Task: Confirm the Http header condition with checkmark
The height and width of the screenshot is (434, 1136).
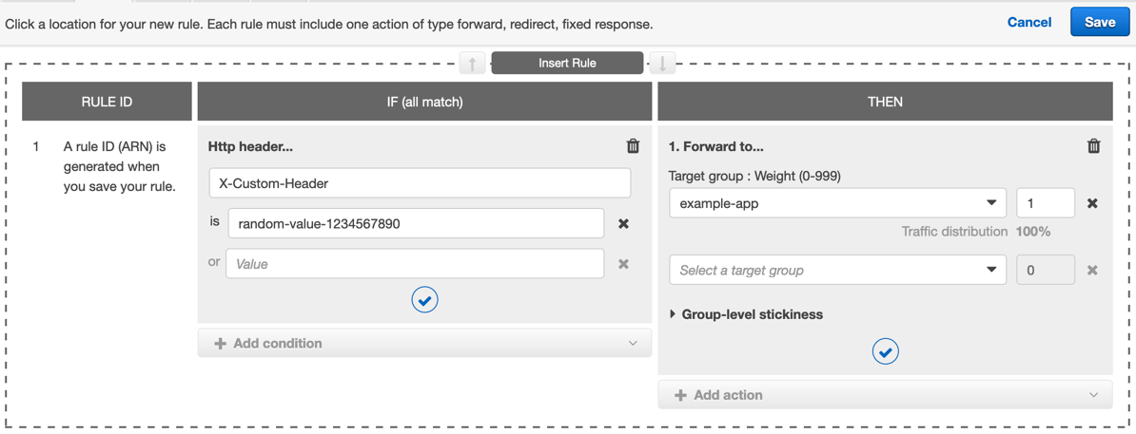Action: (x=424, y=300)
